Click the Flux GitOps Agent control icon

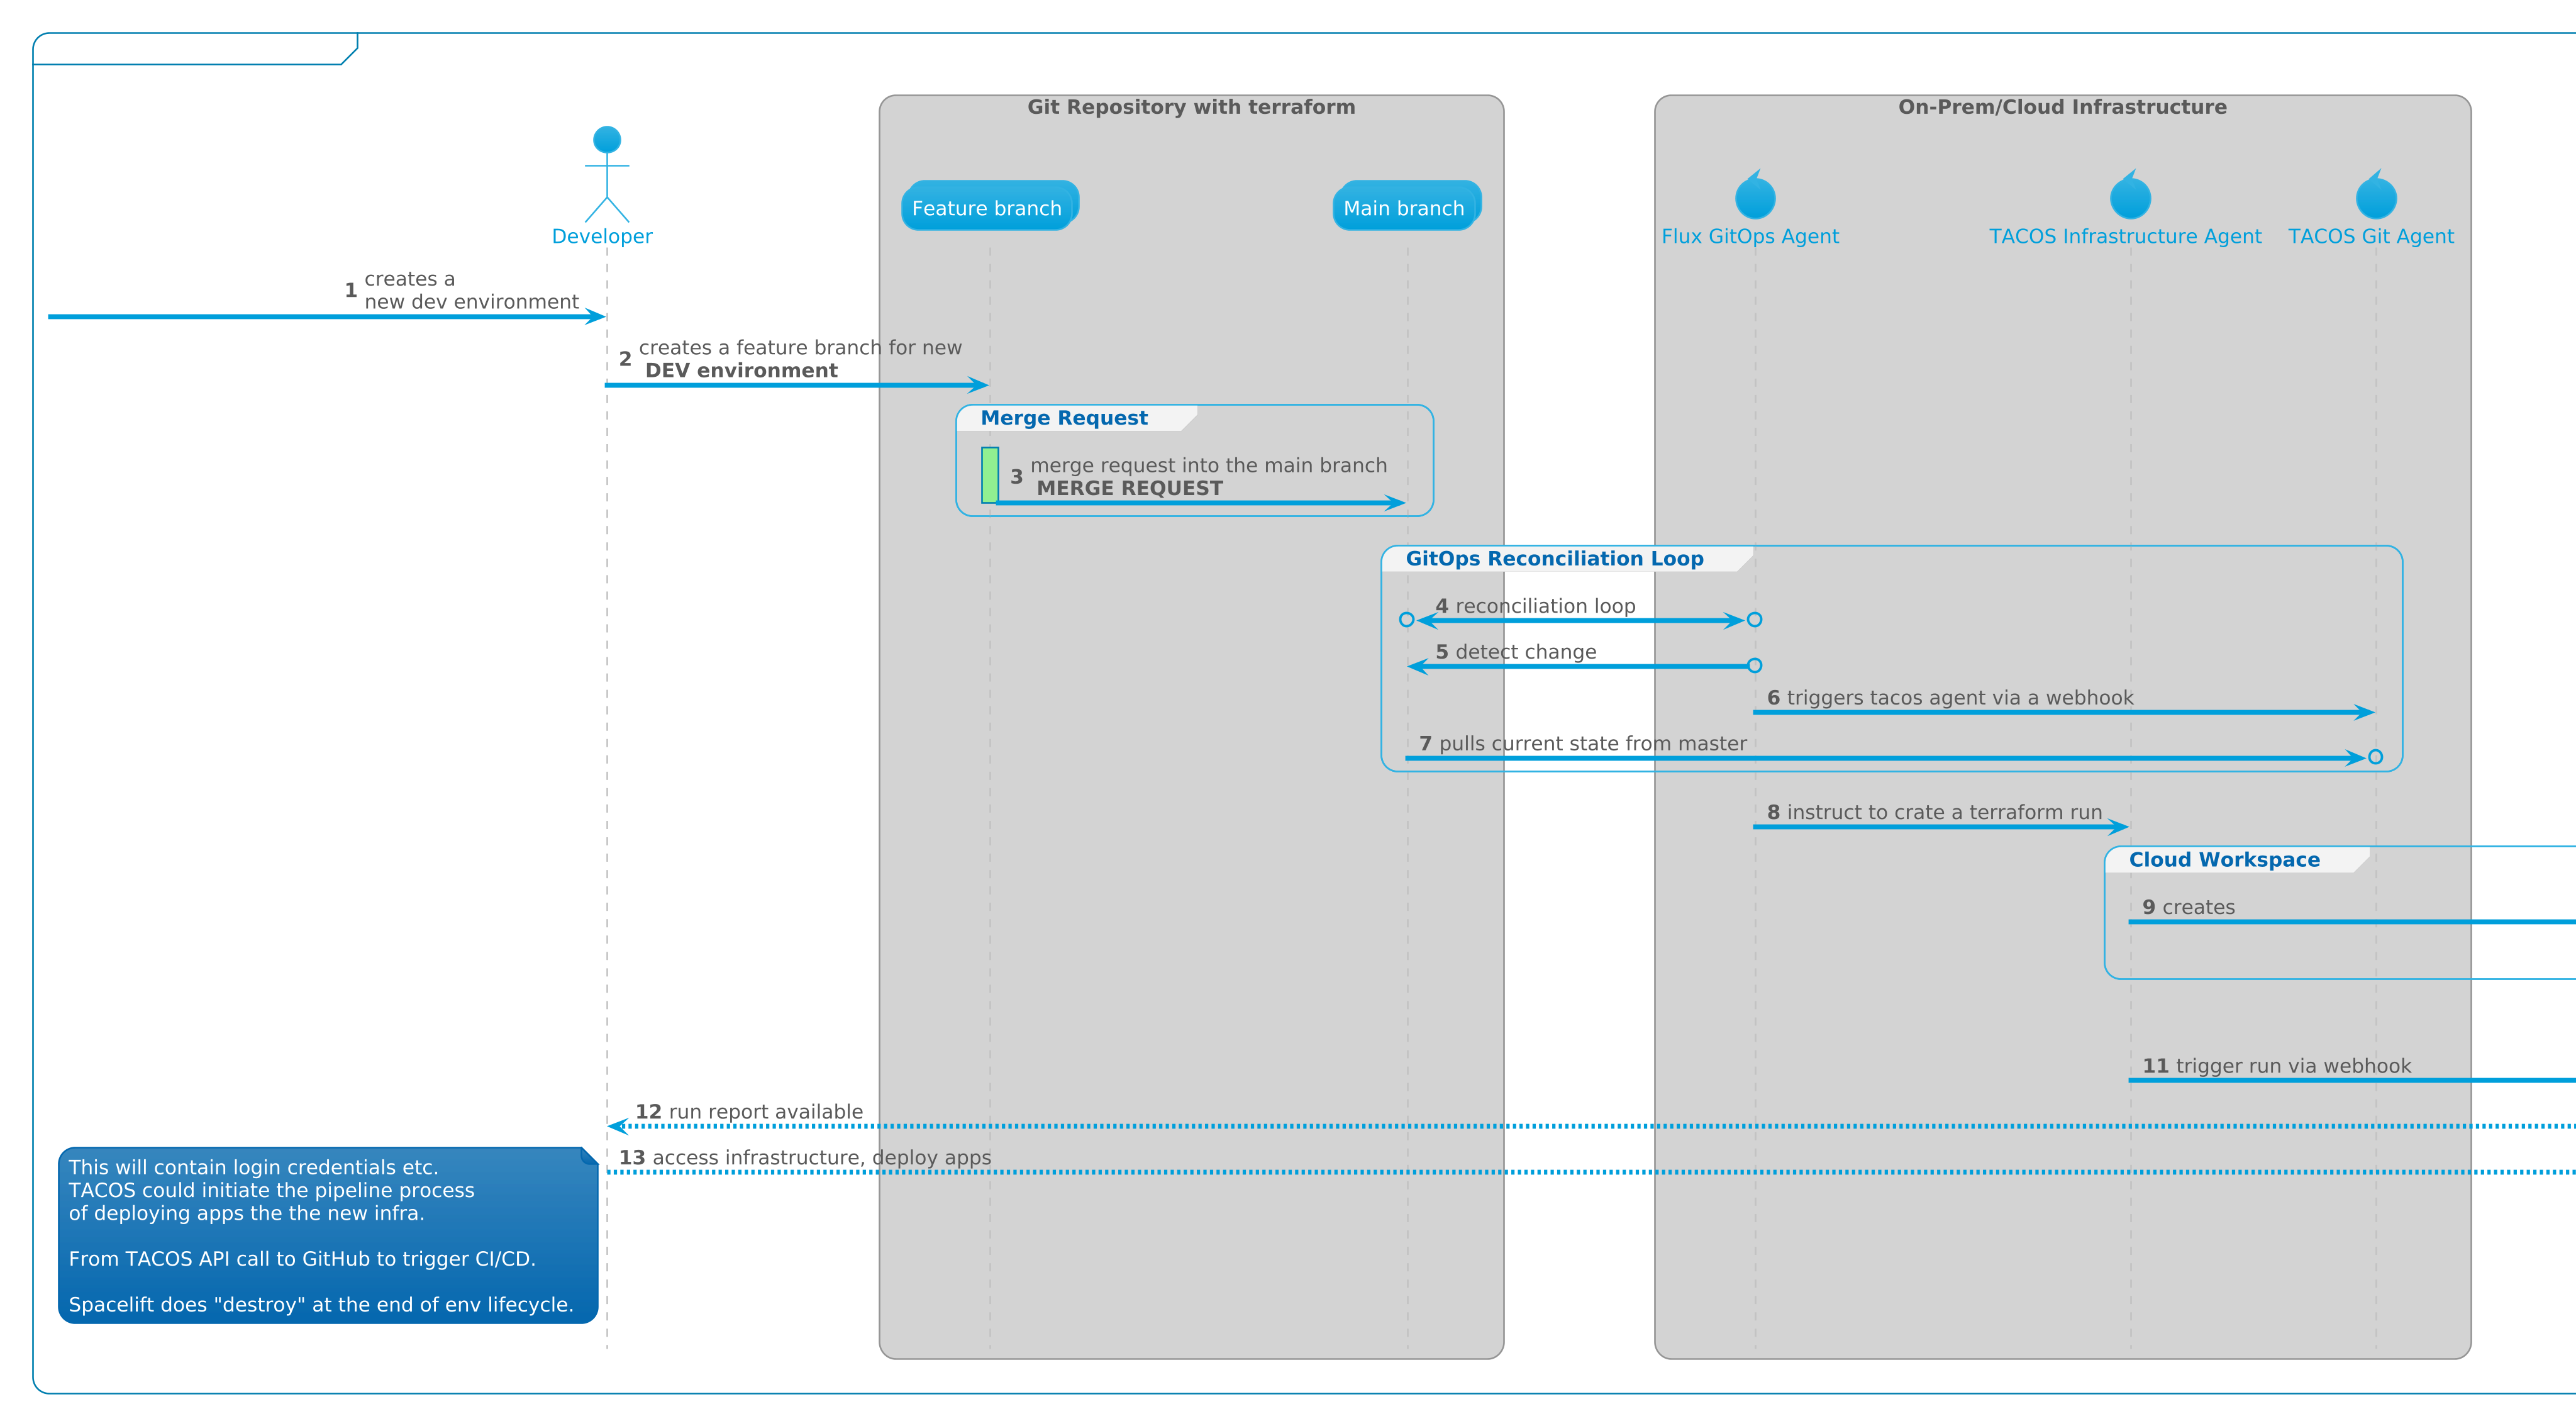[x=1755, y=194]
